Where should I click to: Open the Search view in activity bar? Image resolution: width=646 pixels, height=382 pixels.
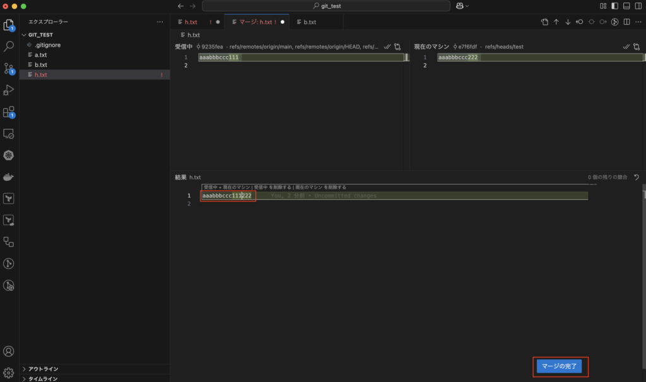click(x=9, y=46)
